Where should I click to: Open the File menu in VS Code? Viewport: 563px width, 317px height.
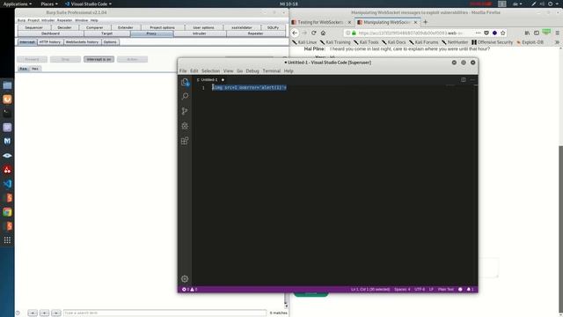pos(183,70)
